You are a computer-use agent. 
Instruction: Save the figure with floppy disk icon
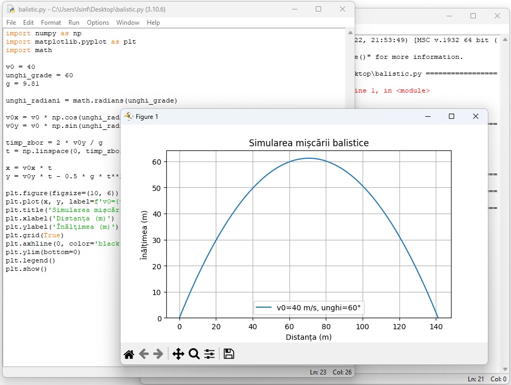(229, 354)
